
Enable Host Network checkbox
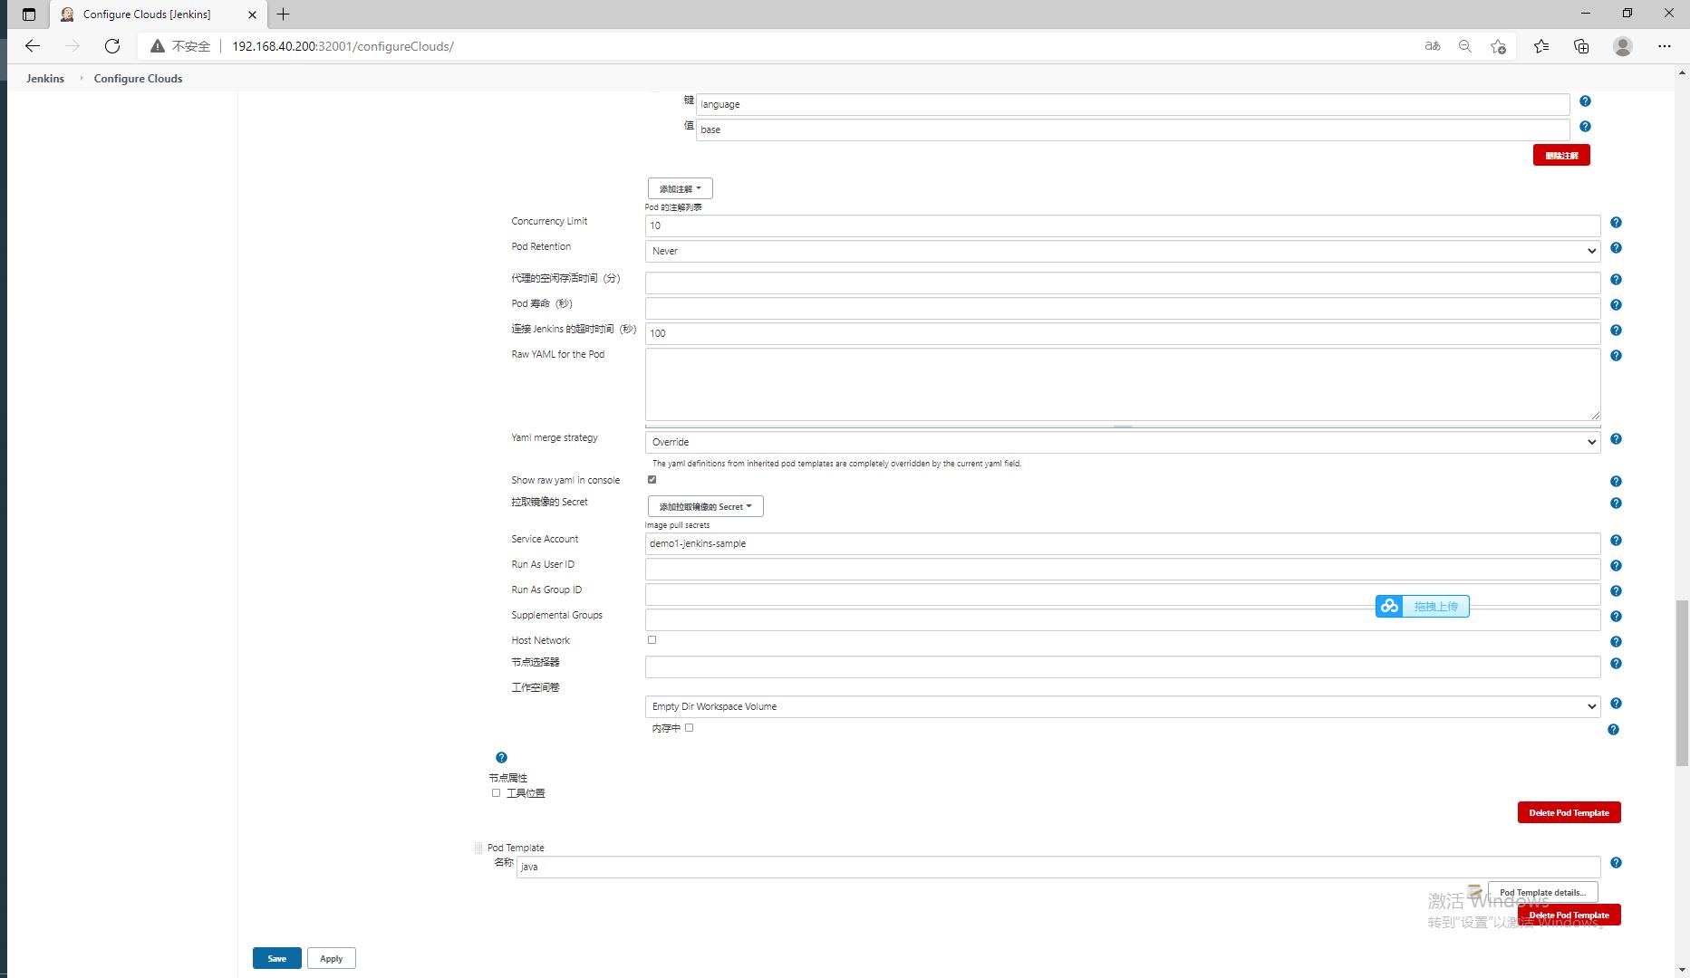coord(652,640)
